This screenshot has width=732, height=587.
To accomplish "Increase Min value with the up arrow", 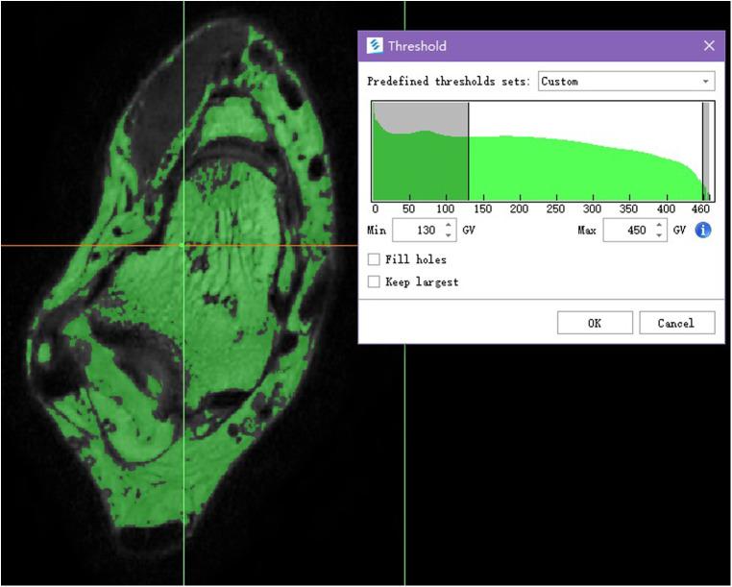I will click(x=448, y=226).
